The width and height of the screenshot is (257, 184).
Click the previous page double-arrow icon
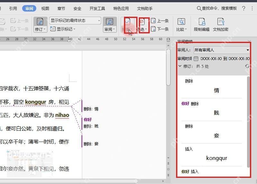coord(168,163)
